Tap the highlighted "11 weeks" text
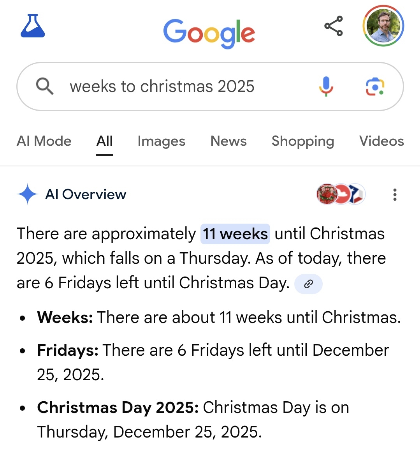 click(x=235, y=234)
